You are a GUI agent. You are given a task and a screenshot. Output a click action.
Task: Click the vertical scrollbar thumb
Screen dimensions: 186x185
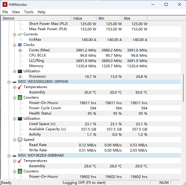(183, 88)
